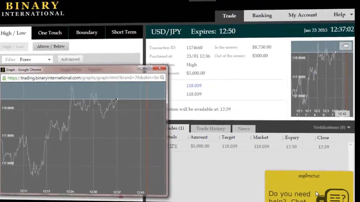Click the Chrome graph address bar URL
This screenshot has width=360, height=202.
tap(83, 78)
